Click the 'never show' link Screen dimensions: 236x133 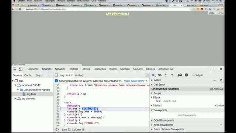click(138, 81)
